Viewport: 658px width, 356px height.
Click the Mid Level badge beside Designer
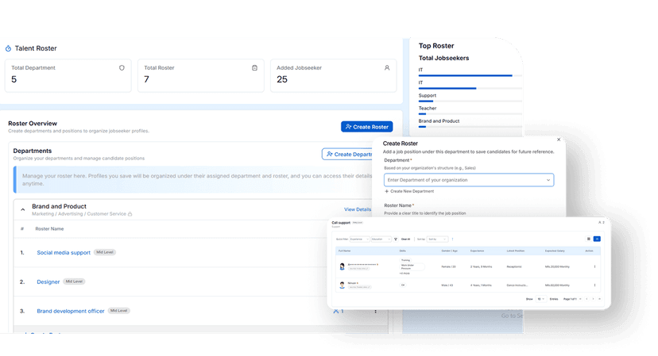click(x=74, y=281)
